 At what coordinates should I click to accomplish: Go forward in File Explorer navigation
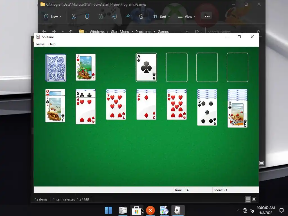(54, 31)
